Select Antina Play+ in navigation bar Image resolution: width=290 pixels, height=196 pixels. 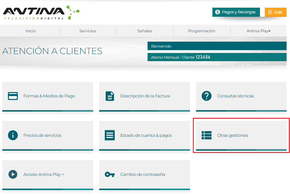tap(258, 31)
